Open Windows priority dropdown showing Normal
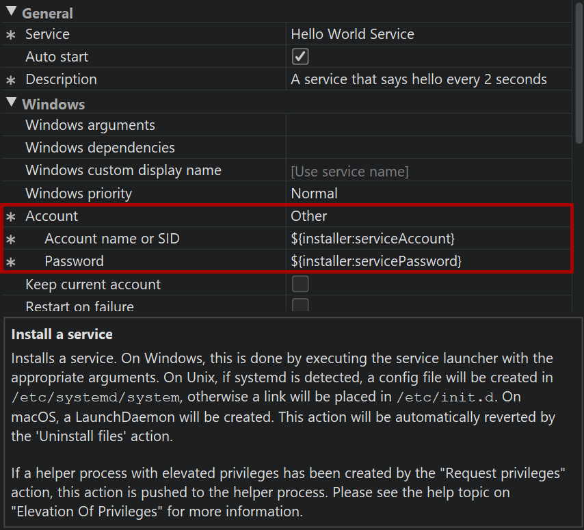584x530 pixels. [428, 194]
